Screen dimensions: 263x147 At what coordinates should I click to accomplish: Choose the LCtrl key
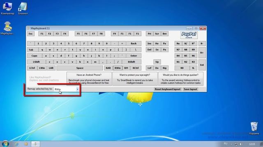point(32,68)
